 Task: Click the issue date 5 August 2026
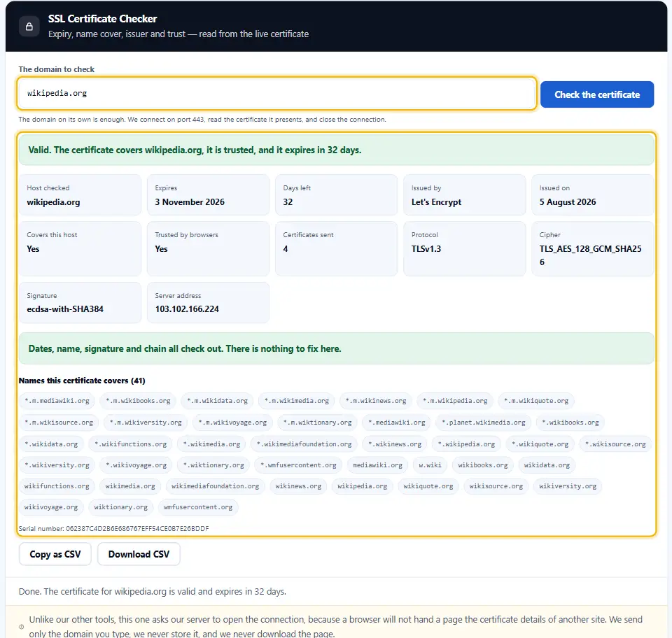(568, 202)
